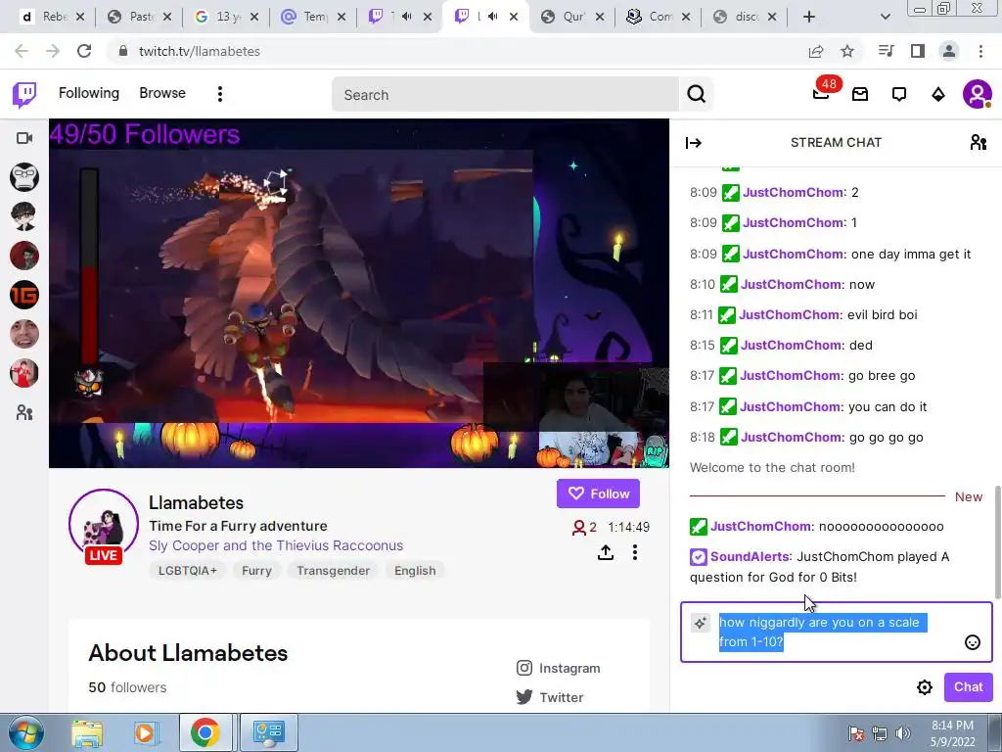Image resolution: width=1002 pixels, height=752 pixels.
Task: Open Llamabetes Instagram link
Action: coord(559,668)
